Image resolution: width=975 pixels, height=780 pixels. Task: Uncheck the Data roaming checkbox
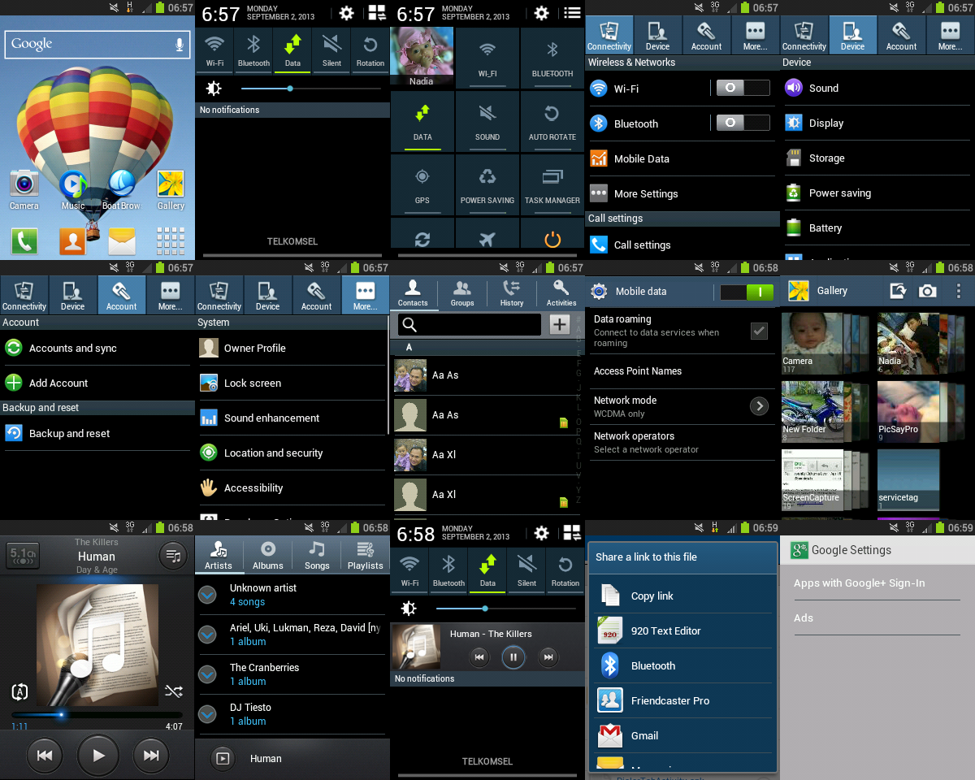pos(759,330)
